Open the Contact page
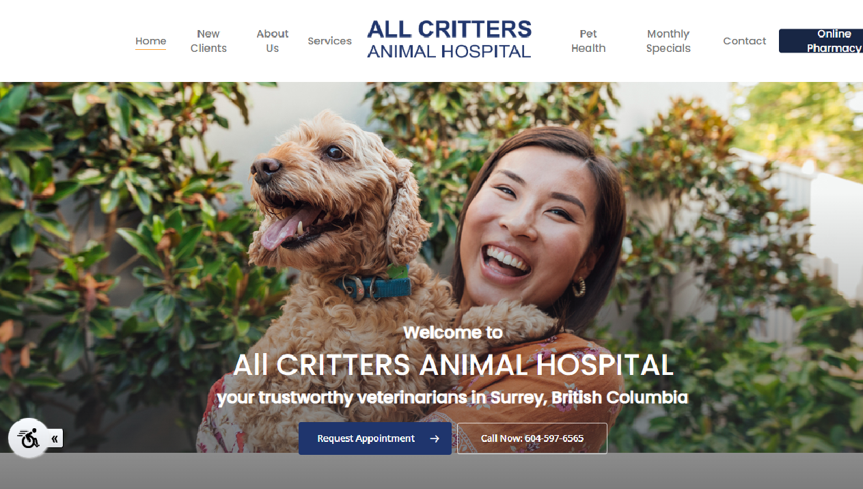 pos(745,41)
